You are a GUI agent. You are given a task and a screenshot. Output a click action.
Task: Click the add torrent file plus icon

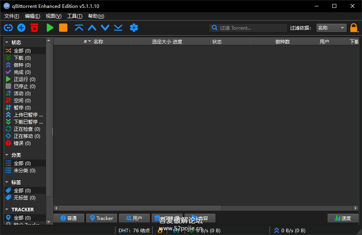pyautogui.click(x=21, y=28)
